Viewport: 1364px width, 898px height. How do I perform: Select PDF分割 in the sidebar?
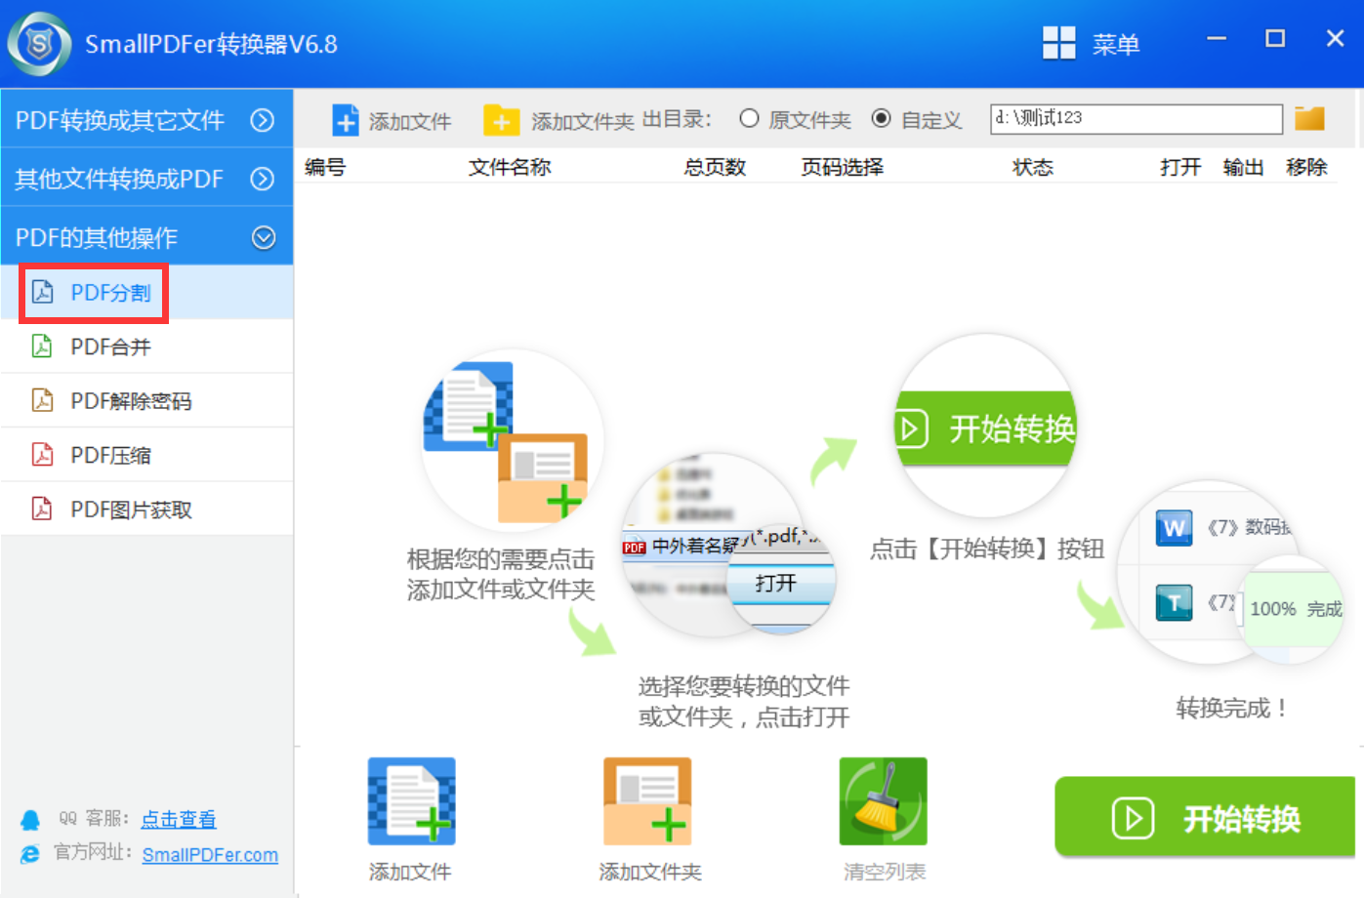pos(146,292)
